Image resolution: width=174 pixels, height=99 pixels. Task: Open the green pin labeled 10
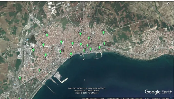pyautogui.click(x=47, y=35)
